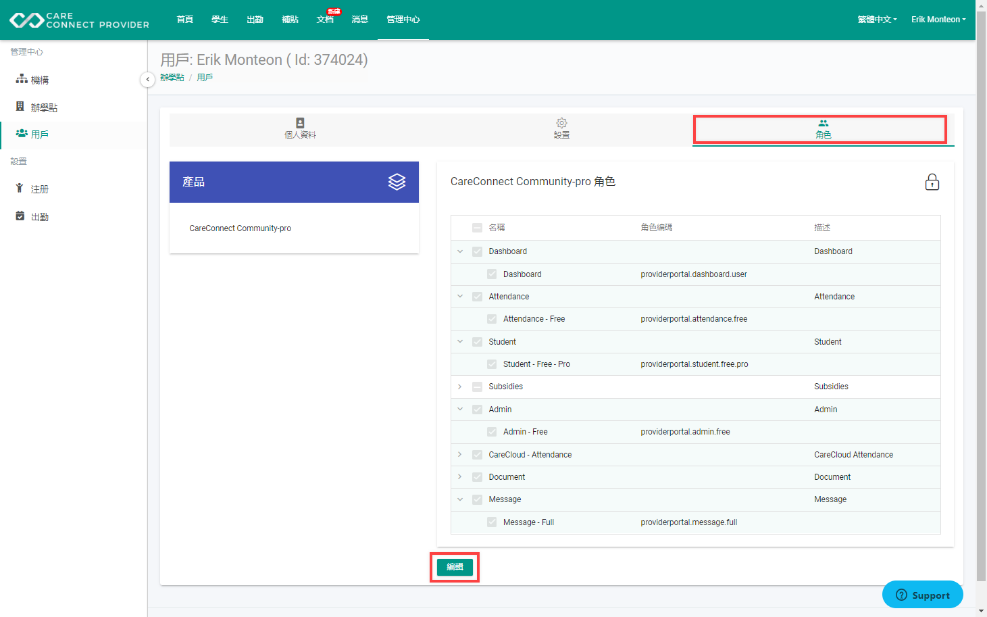Collapse the Message role group

pos(460,499)
